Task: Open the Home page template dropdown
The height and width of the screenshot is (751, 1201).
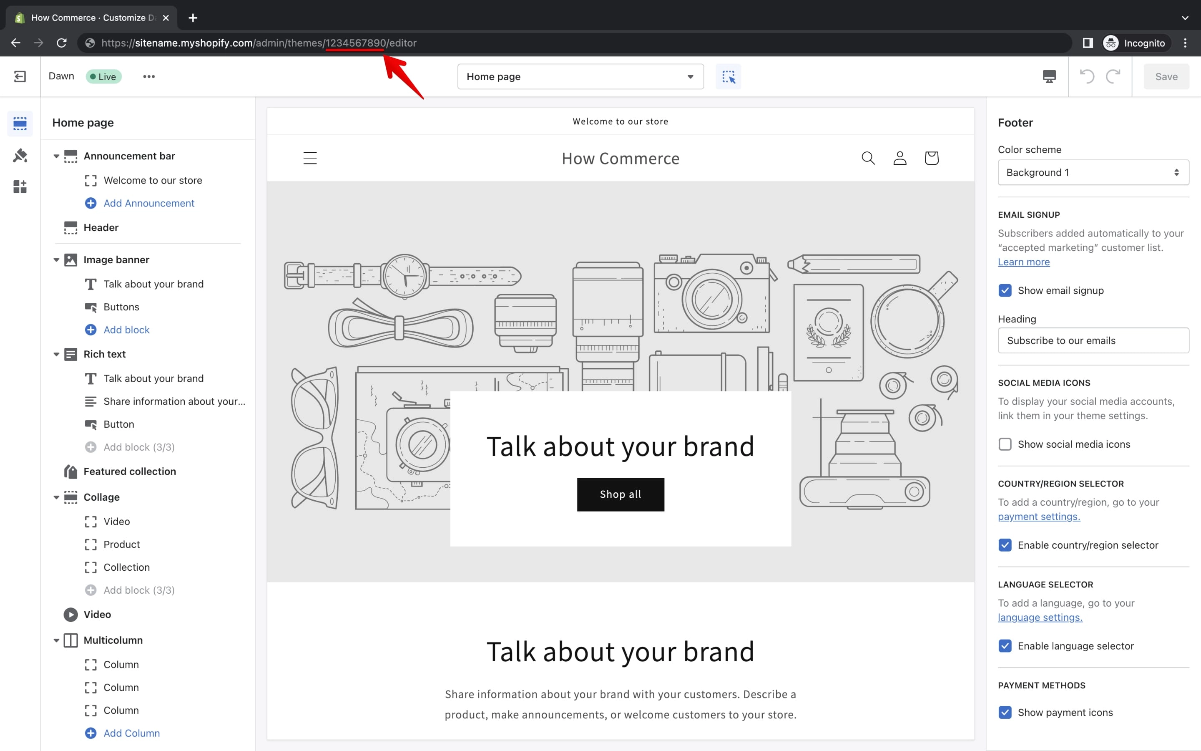Action: (x=580, y=76)
